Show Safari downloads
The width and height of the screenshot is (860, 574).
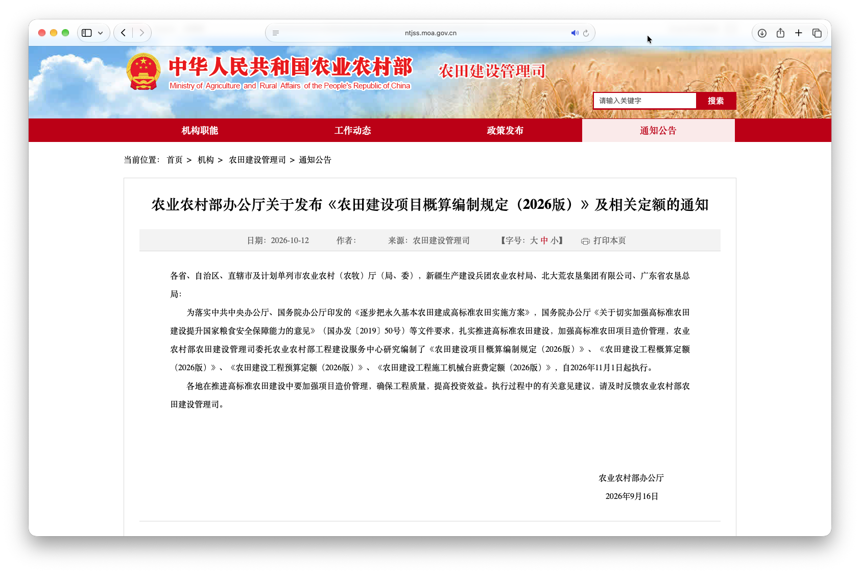pyautogui.click(x=762, y=33)
